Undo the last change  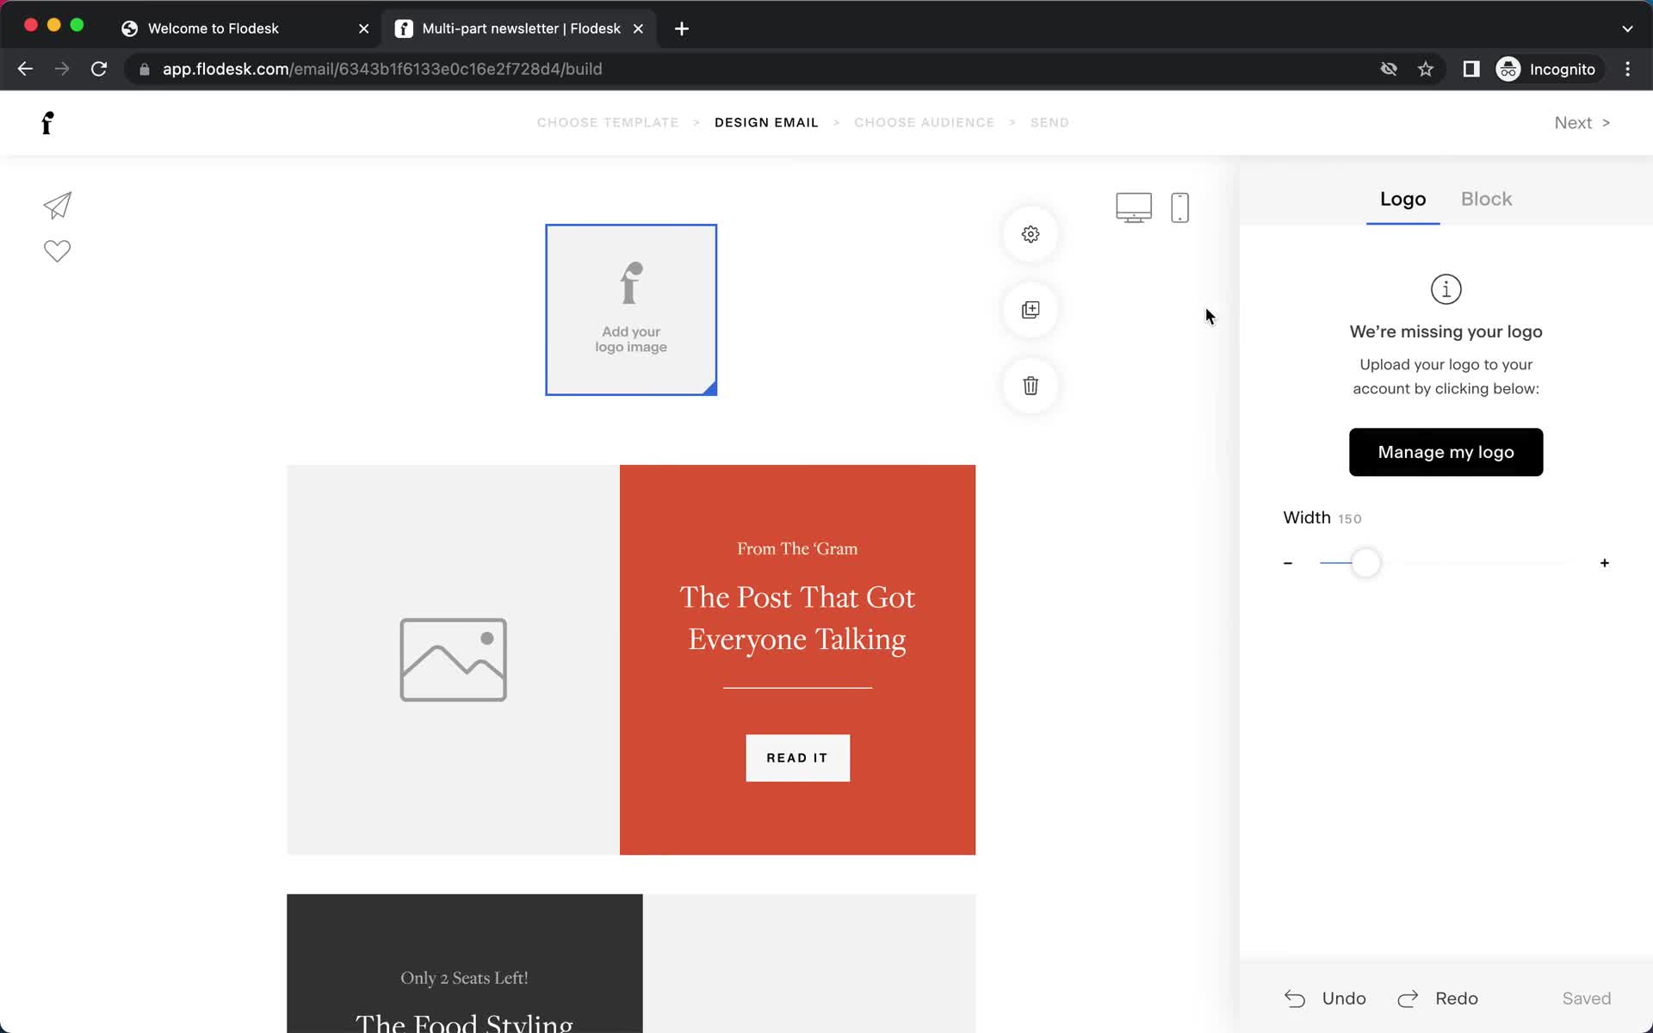tap(1326, 998)
